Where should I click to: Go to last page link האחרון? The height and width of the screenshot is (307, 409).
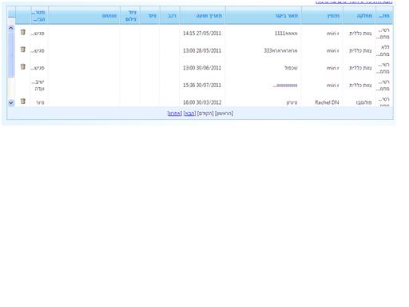[x=175, y=114]
